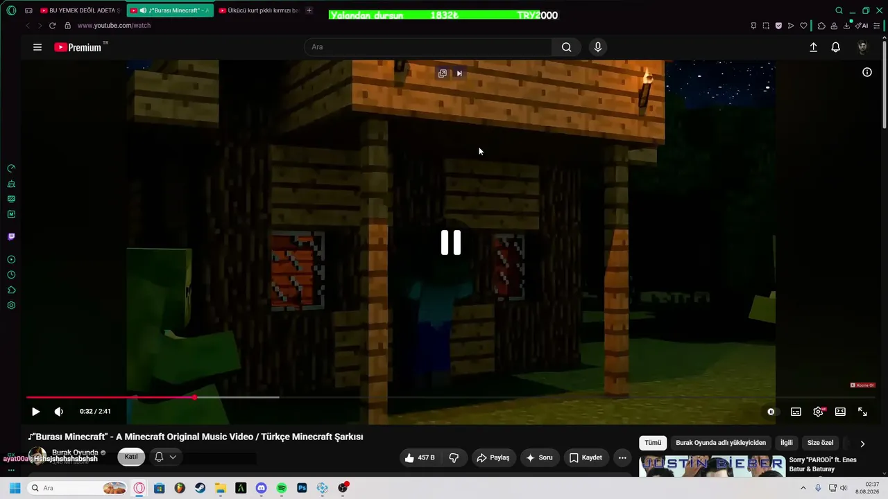Screen dimensions: 888x499
Task: Open the Sorry PARODİ video thumbnail
Action: point(712,466)
